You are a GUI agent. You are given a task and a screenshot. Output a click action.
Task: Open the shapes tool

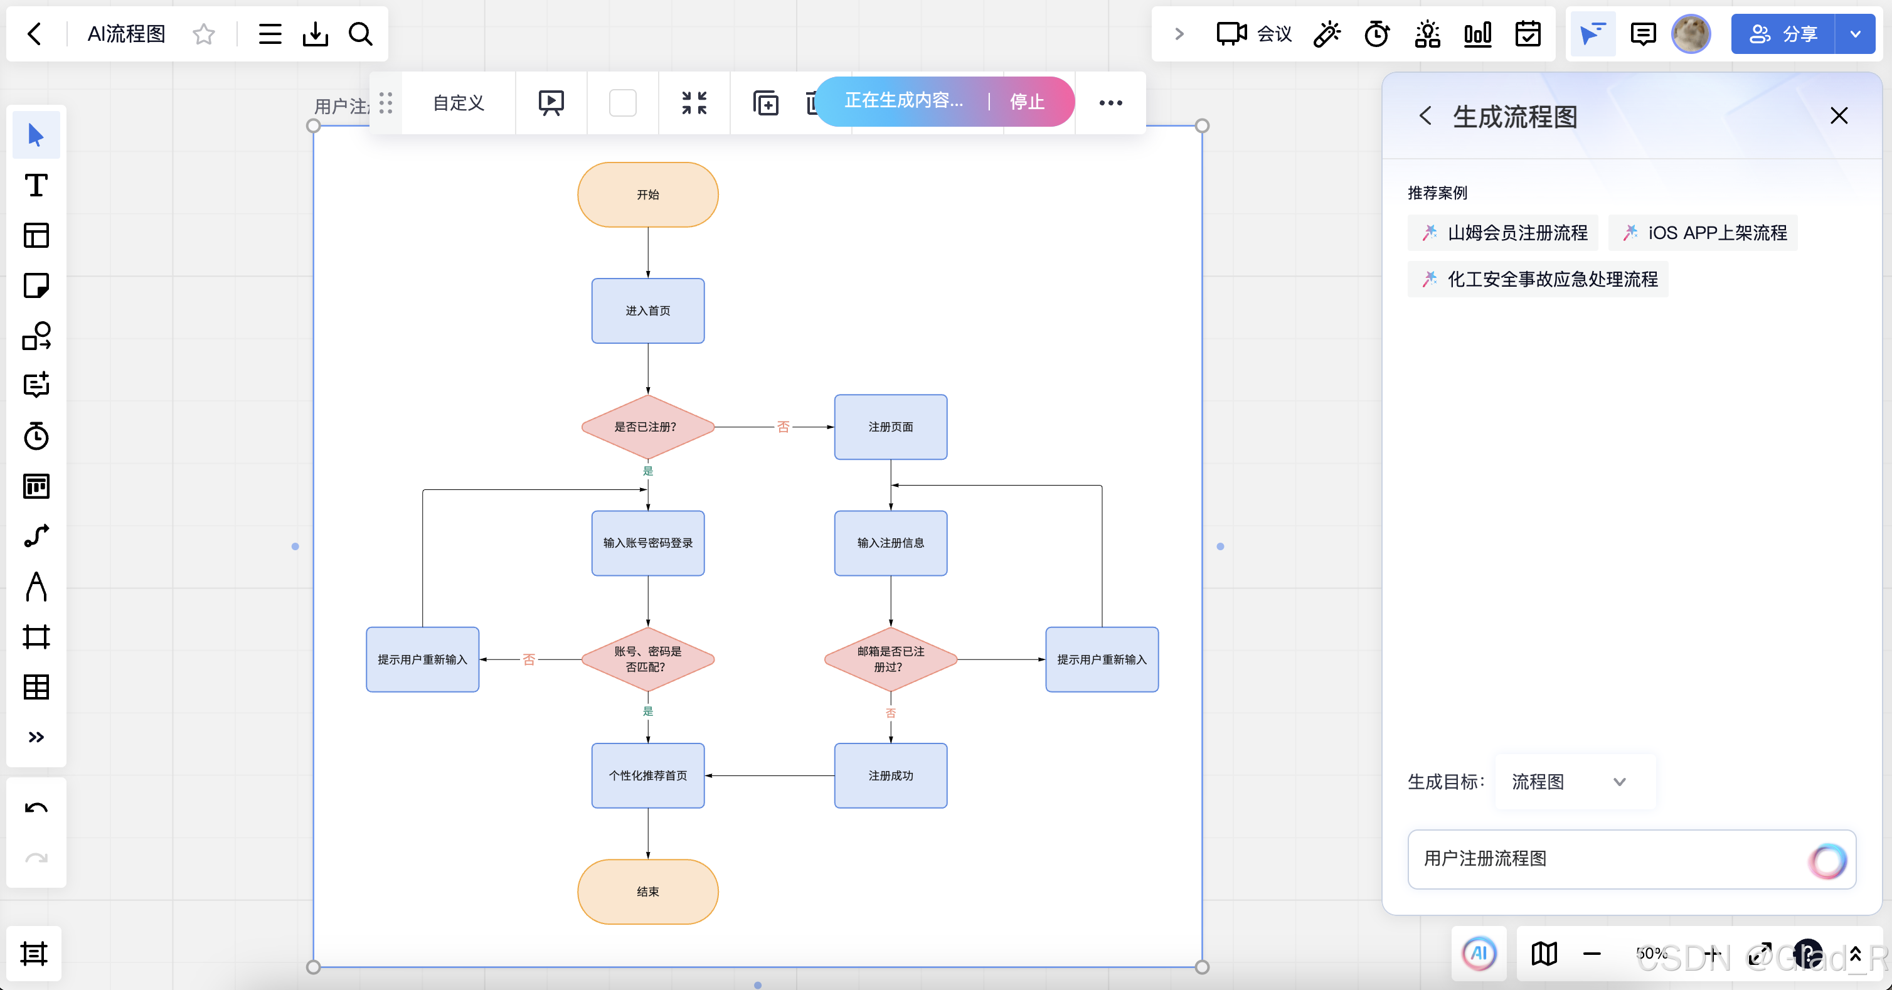click(36, 336)
